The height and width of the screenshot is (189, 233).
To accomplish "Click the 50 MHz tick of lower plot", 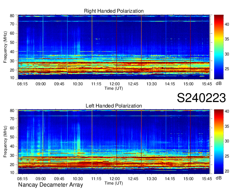I will click(x=12, y=137).
